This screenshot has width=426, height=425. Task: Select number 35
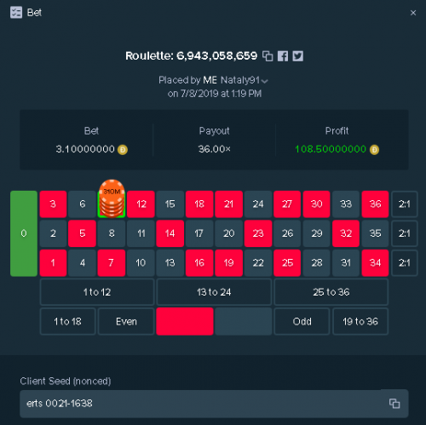coord(375,233)
